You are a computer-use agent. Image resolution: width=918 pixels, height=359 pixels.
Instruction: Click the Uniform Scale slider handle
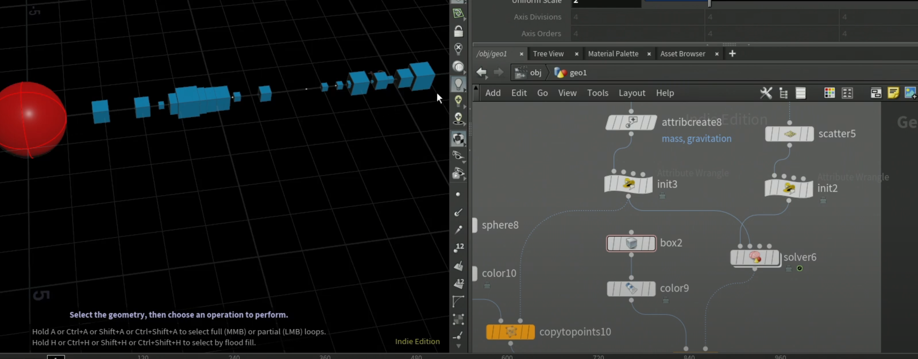(x=709, y=3)
